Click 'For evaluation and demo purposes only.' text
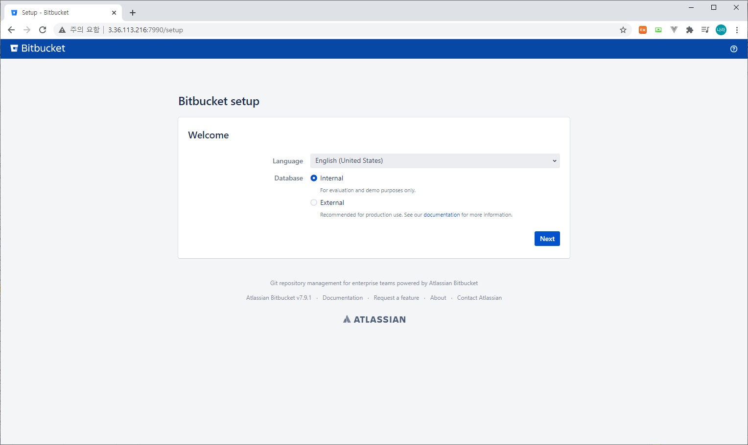Screen dimensions: 748x445 point(368,190)
